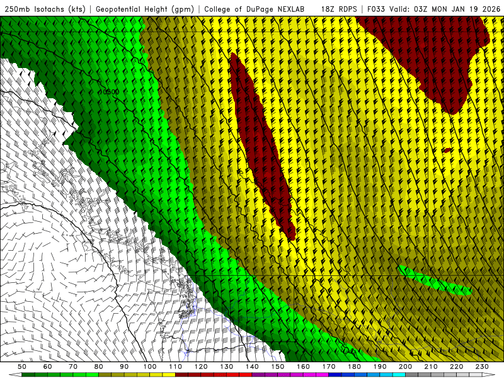Click the legend value "160"

(x=303, y=367)
